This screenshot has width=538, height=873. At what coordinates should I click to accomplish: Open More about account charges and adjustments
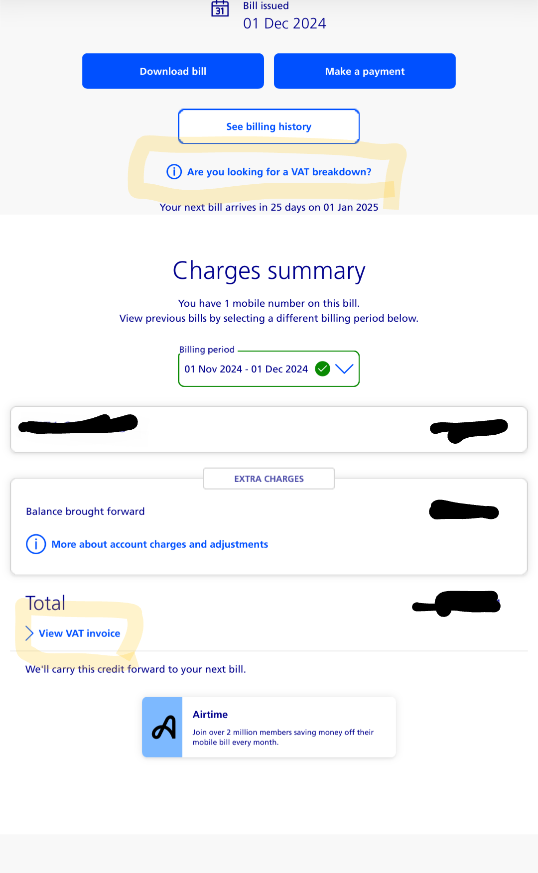point(159,544)
